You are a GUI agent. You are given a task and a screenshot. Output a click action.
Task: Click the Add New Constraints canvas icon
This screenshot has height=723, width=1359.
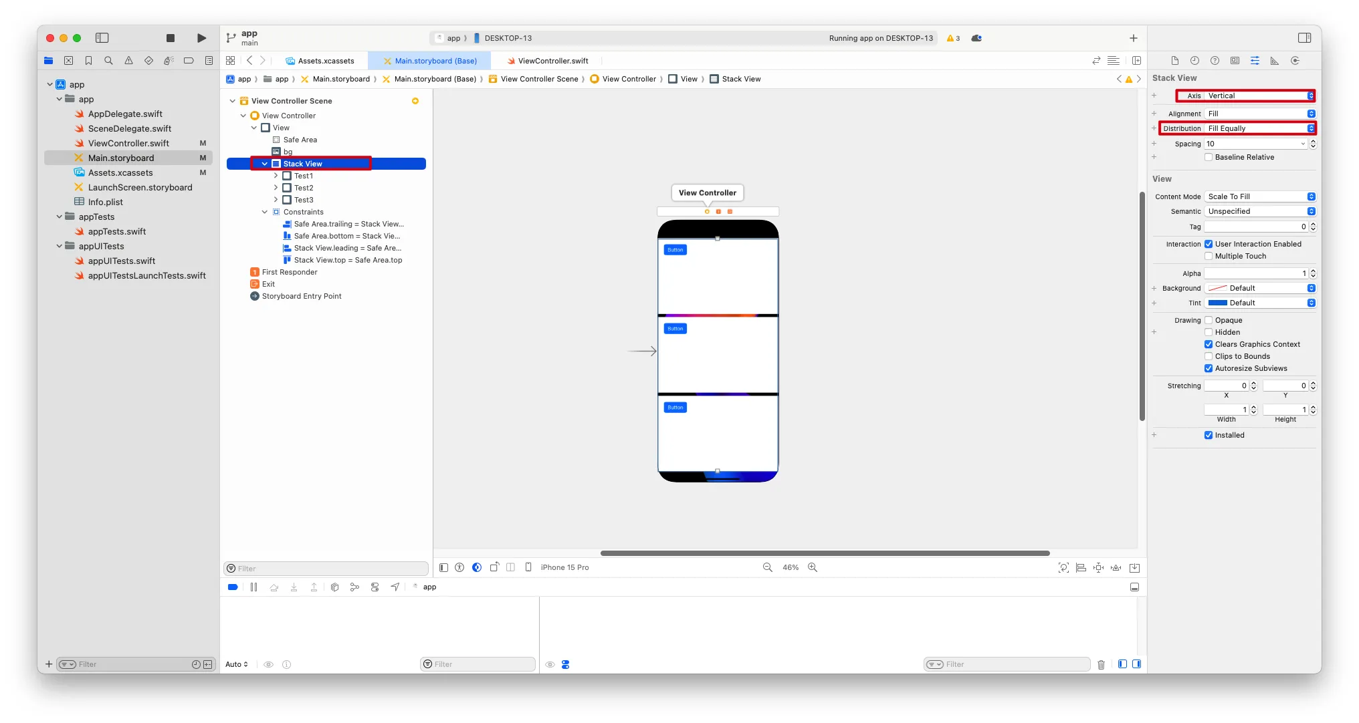(1098, 567)
